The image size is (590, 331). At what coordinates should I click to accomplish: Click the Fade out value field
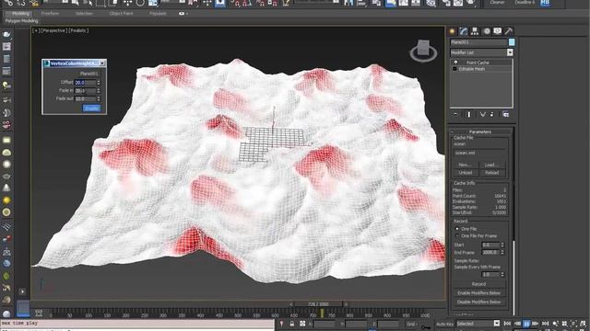coord(86,98)
